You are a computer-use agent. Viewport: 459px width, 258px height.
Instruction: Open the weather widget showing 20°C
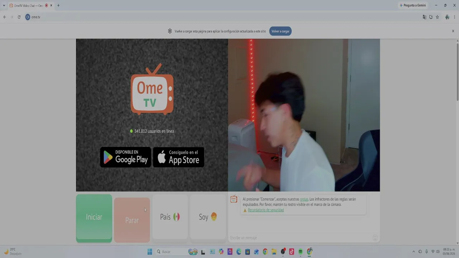(x=13, y=252)
